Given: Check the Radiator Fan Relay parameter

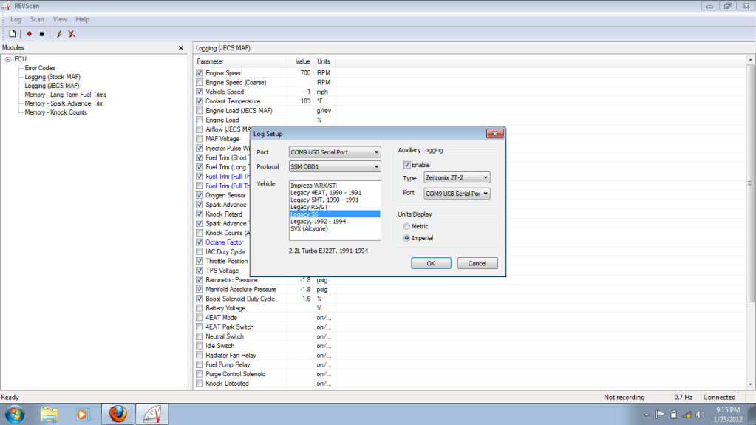Looking at the screenshot, I should [200, 355].
